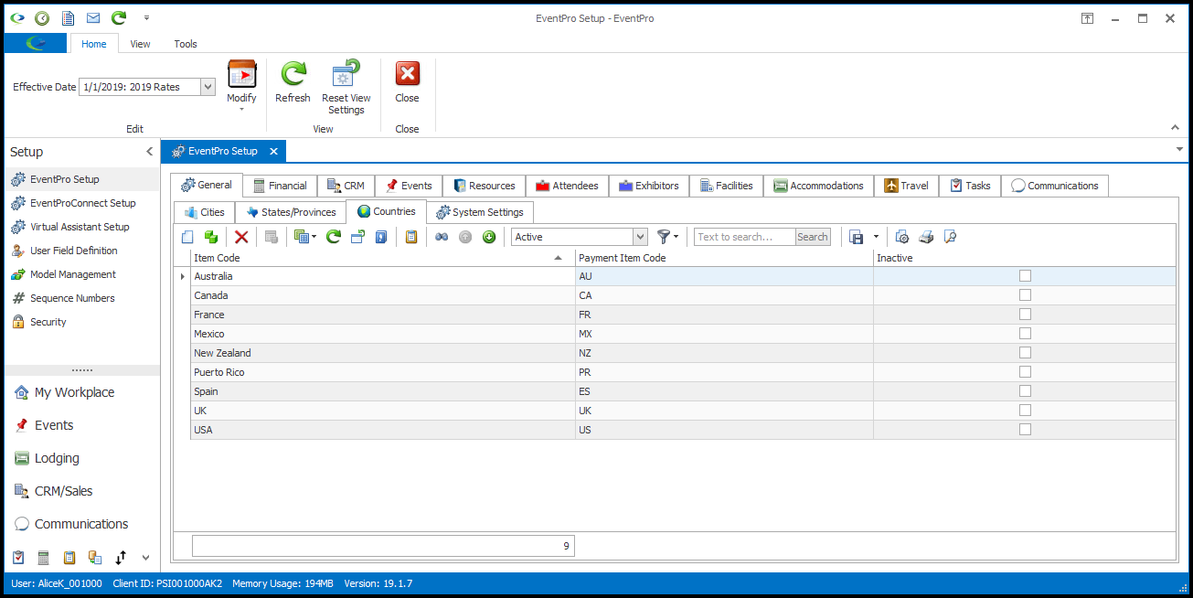Open the Accommodations setup tab
Screen dimensions: 1193x598
pyautogui.click(x=818, y=186)
